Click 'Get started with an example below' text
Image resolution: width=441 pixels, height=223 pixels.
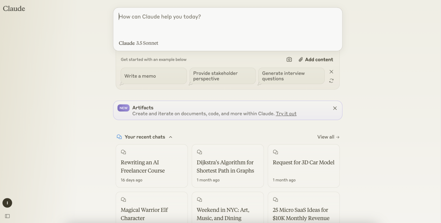coord(154,59)
